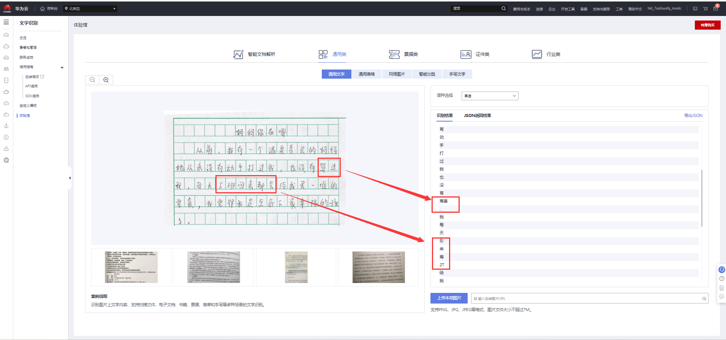Image resolution: width=726 pixels, height=340 pixels.
Task: Switch to 通用类 category
Action: 332,54
